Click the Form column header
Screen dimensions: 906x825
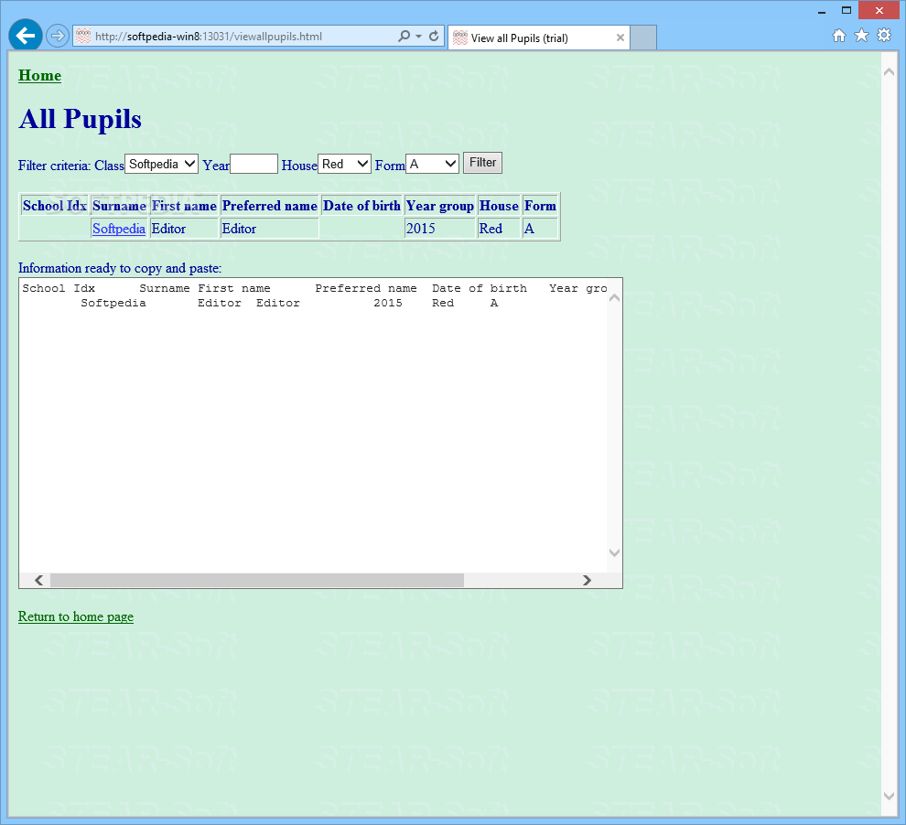pyautogui.click(x=540, y=206)
